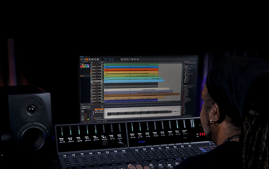Select the purple clip in arranger

coord(138,92)
